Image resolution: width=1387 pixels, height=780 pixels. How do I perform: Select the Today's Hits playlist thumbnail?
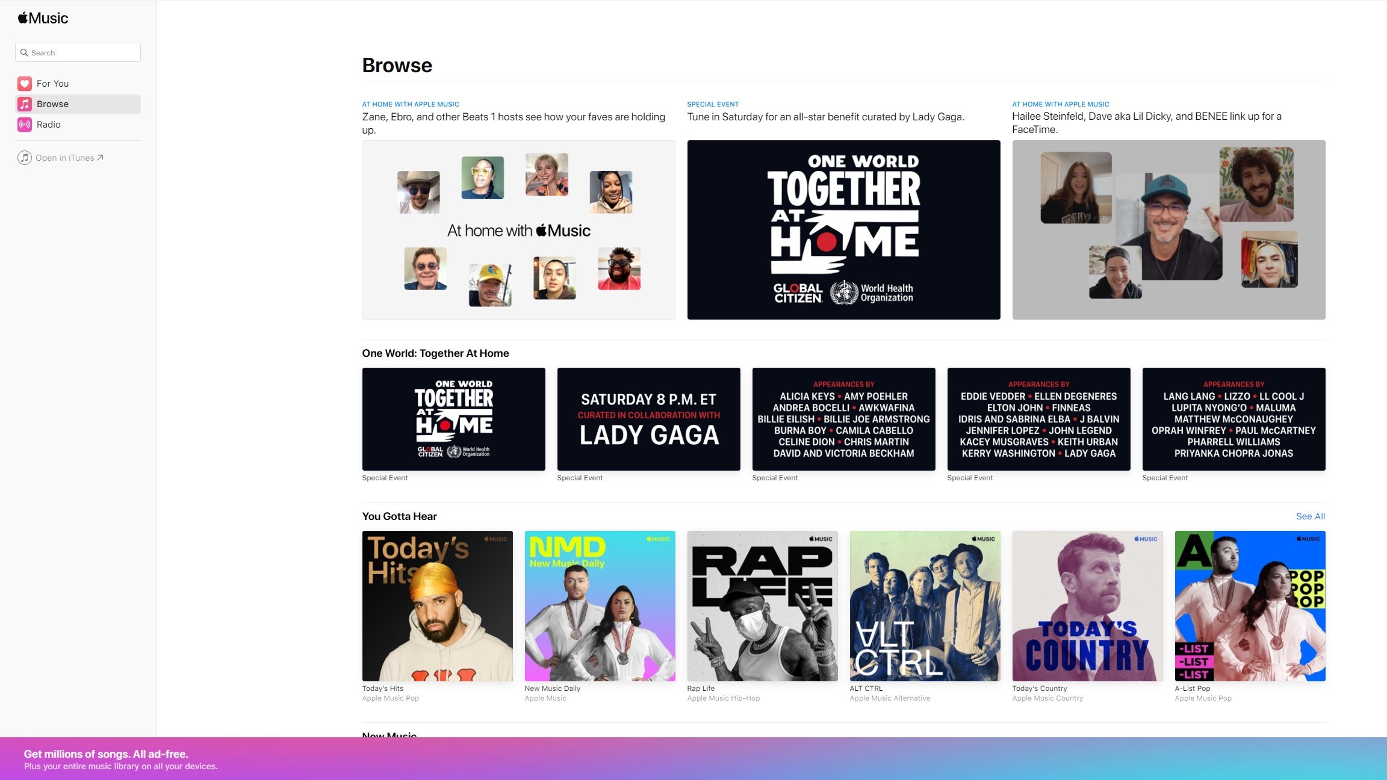click(x=437, y=605)
